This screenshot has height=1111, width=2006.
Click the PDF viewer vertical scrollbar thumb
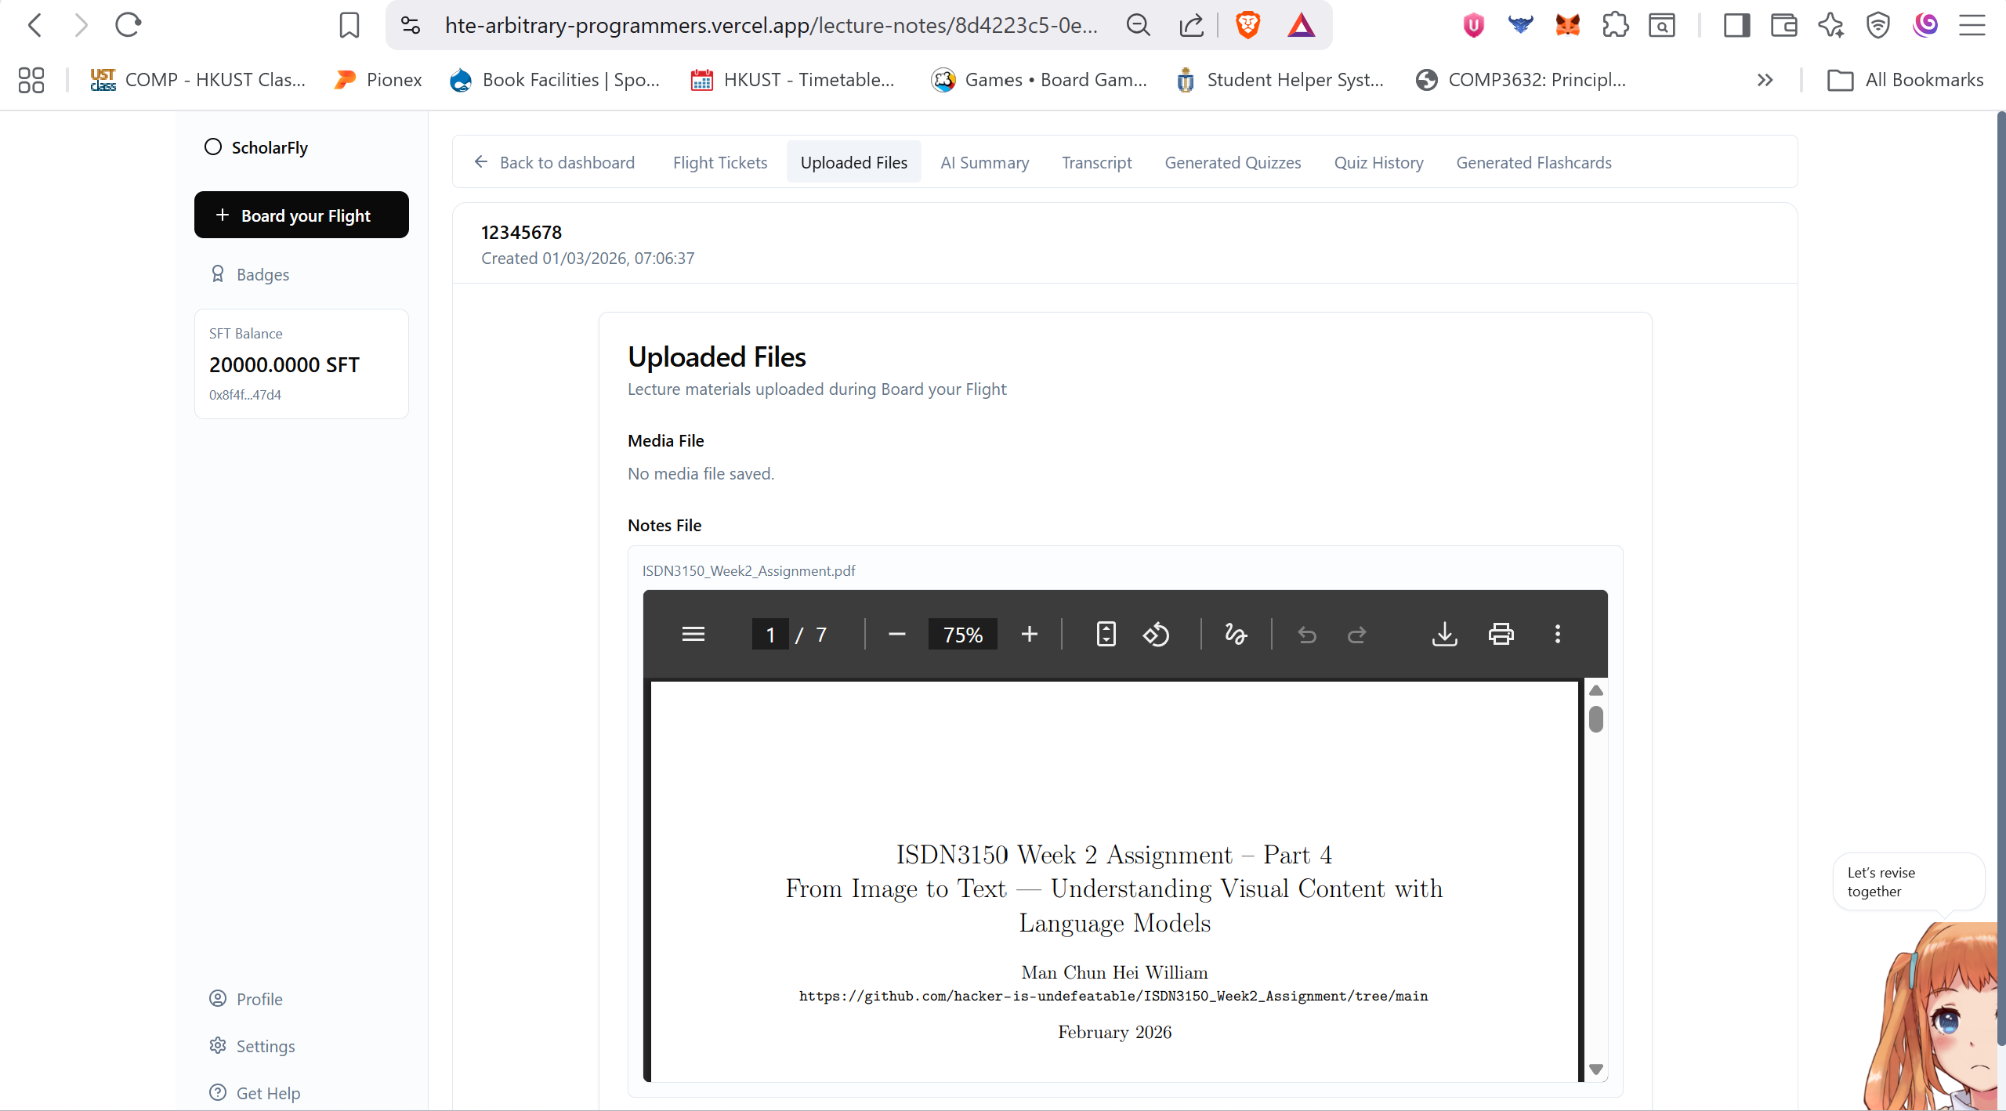(x=1596, y=718)
